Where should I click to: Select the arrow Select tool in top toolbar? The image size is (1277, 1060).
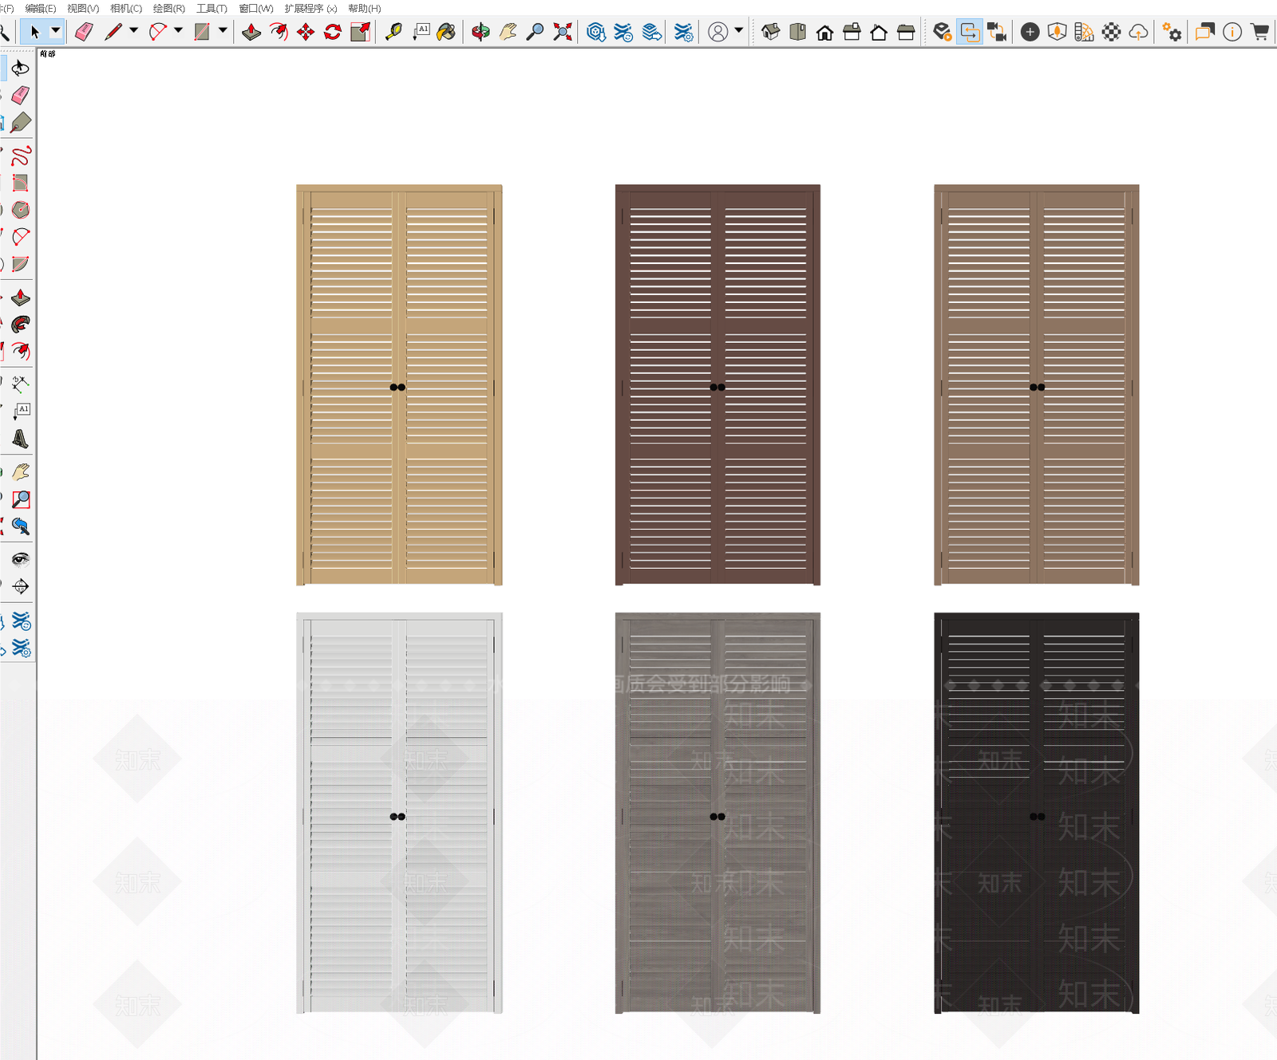34,32
